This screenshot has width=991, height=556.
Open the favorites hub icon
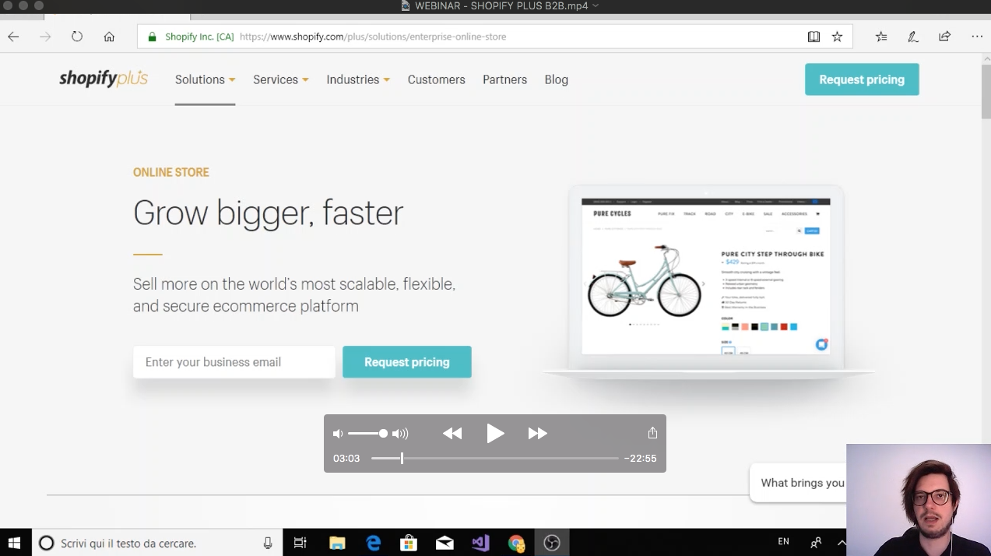[881, 37]
